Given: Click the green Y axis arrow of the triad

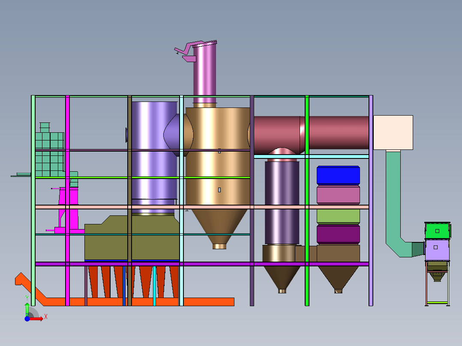Looking at the screenshot, I should (x=27, y=309).
